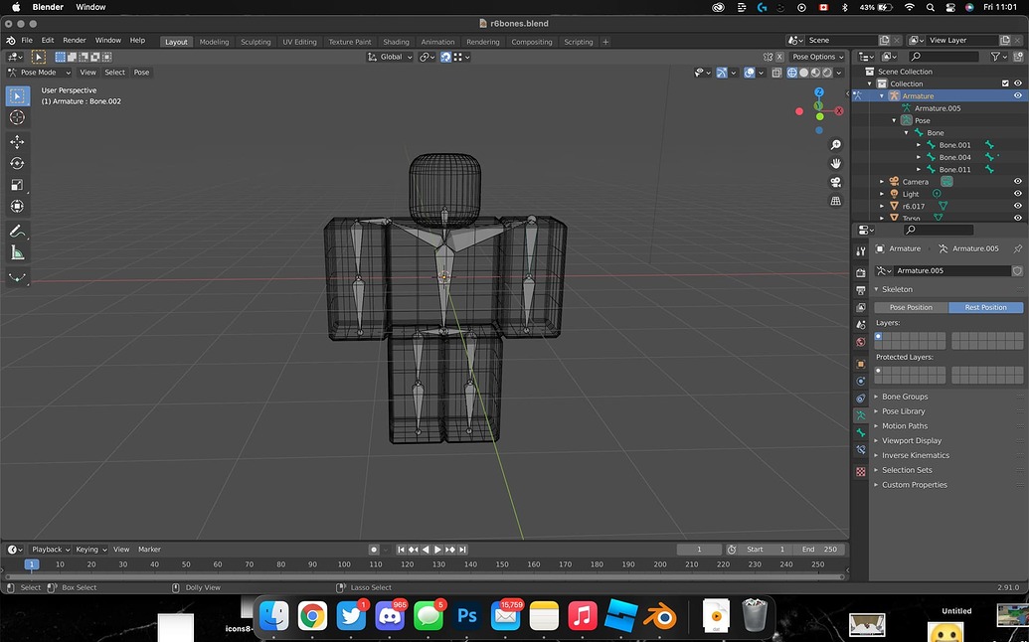Open the Pose Mode dropdown
1029x642 pixels.
(39, 73)
